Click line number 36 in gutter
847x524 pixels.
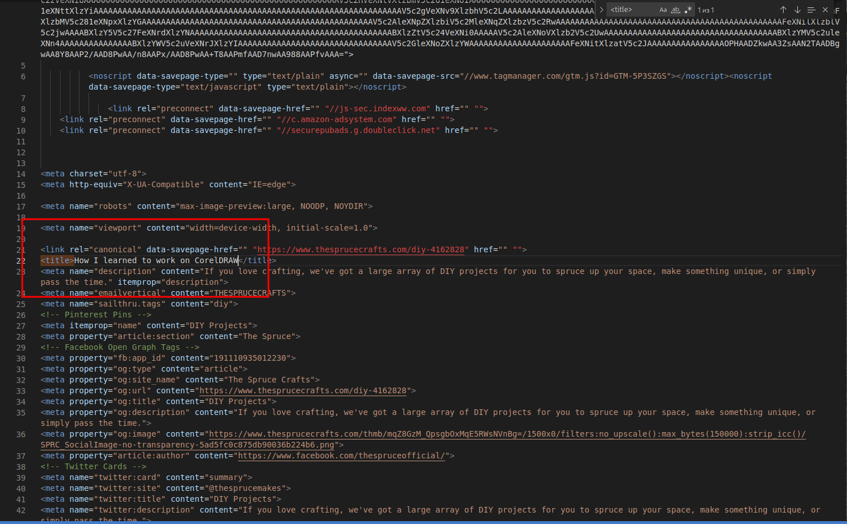tap(21, 434)
